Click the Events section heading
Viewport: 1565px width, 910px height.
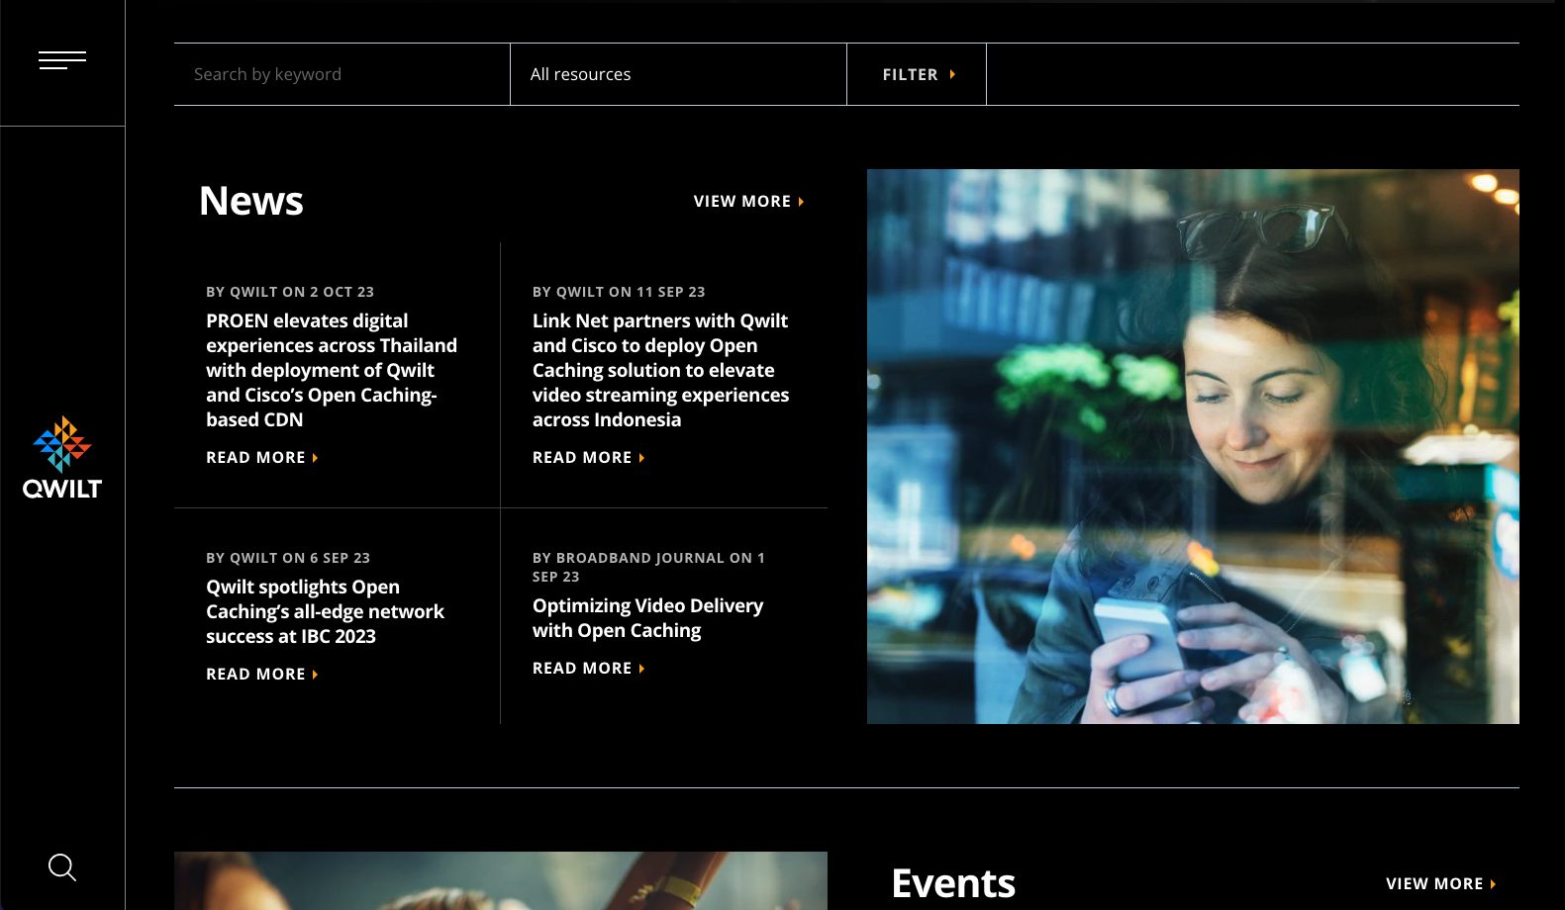click(953, 883)
